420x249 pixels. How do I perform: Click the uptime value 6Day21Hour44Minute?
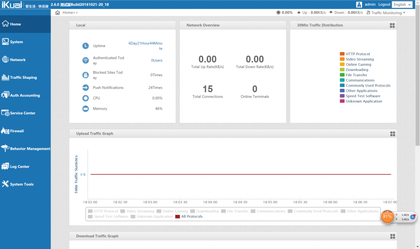146,46
